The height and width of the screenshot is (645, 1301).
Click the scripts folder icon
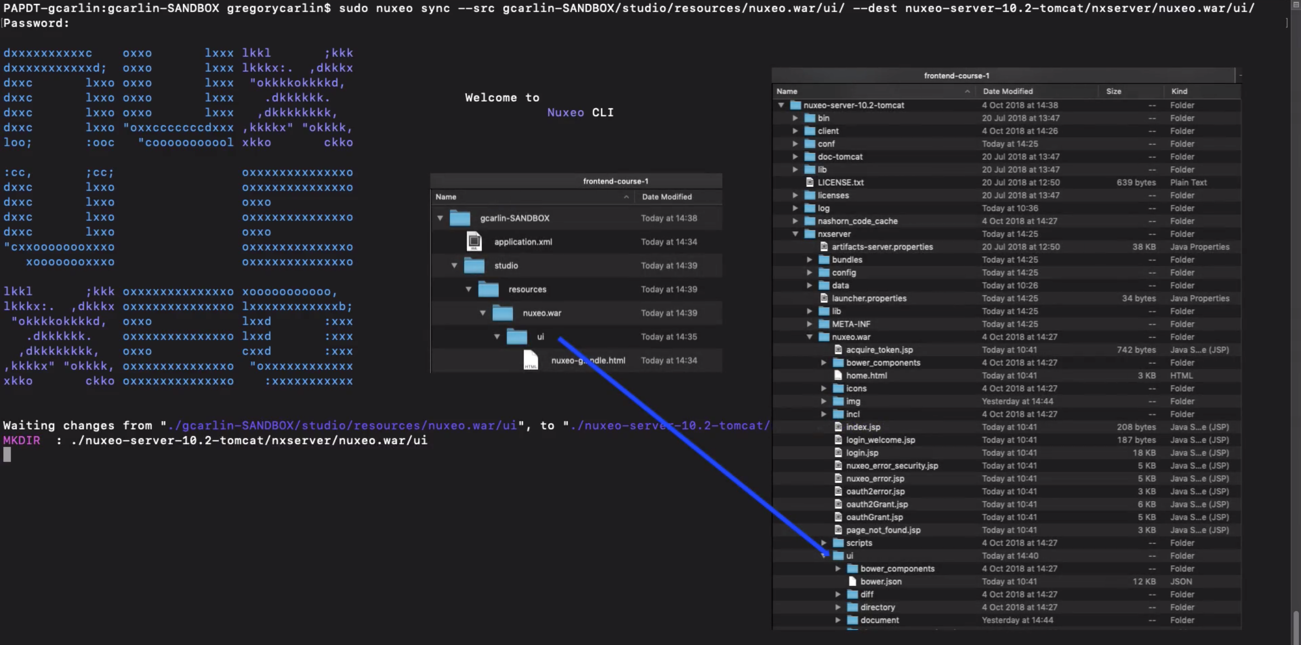coord(838,542)
